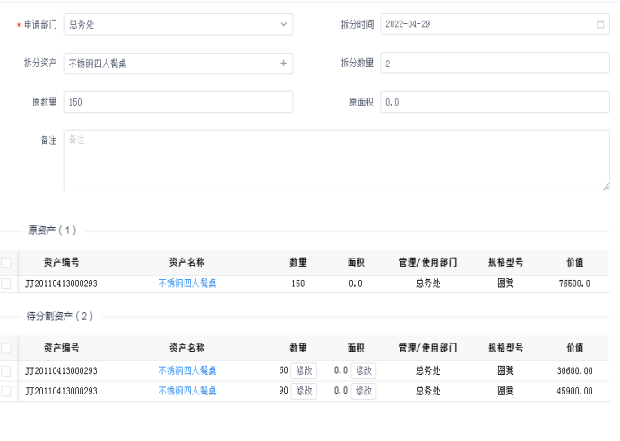Open 不锈钢四人餐桌 link in quantity 60 row
The image size is (620, 441).
(x=187, y=370)
